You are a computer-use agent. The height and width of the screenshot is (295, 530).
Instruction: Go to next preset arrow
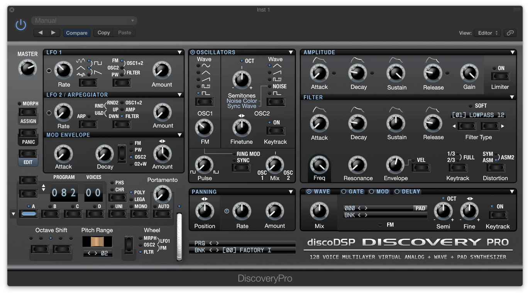point(53,33)
